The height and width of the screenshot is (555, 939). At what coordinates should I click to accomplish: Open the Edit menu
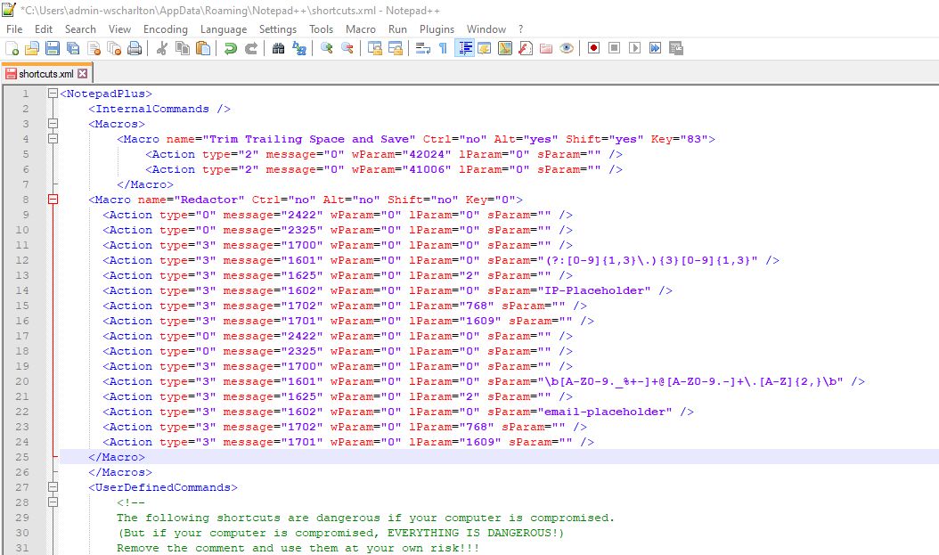click(x=43, y=29)
